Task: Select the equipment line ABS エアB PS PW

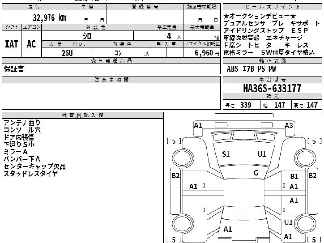Action: [x=251, y=69]
